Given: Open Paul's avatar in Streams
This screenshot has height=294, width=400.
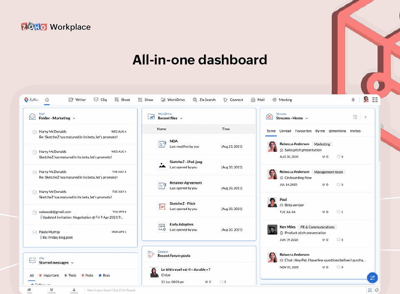Looking at the screenshot, I should 272,202.
